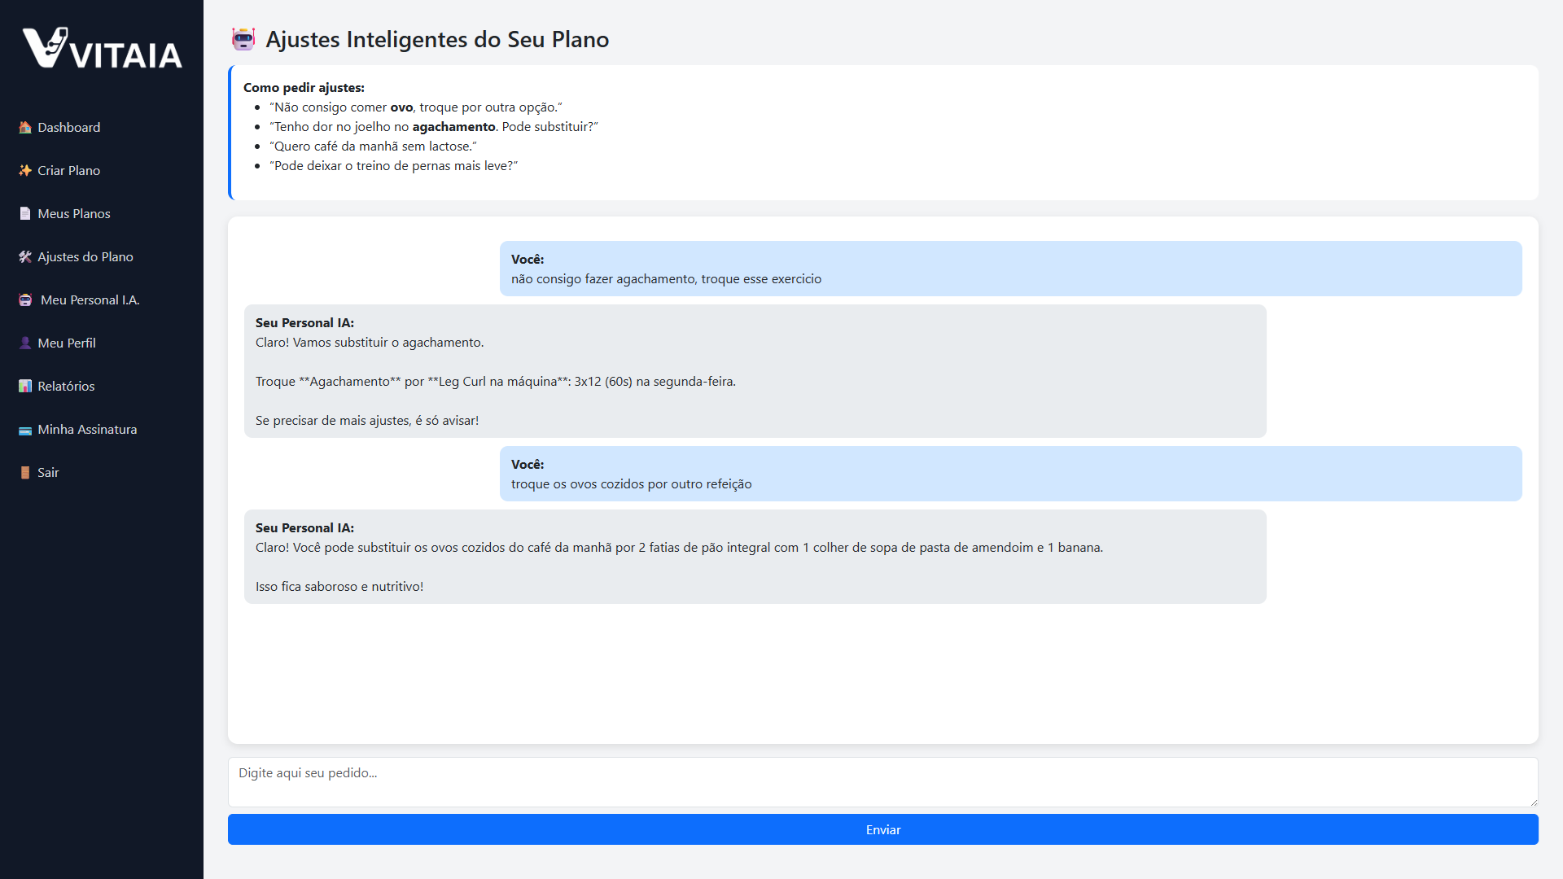Click the tools icon beside Ajustes do Plano
Viewport: 1563px width, 879px height.
pyautogui.click(x=25, y=256)
